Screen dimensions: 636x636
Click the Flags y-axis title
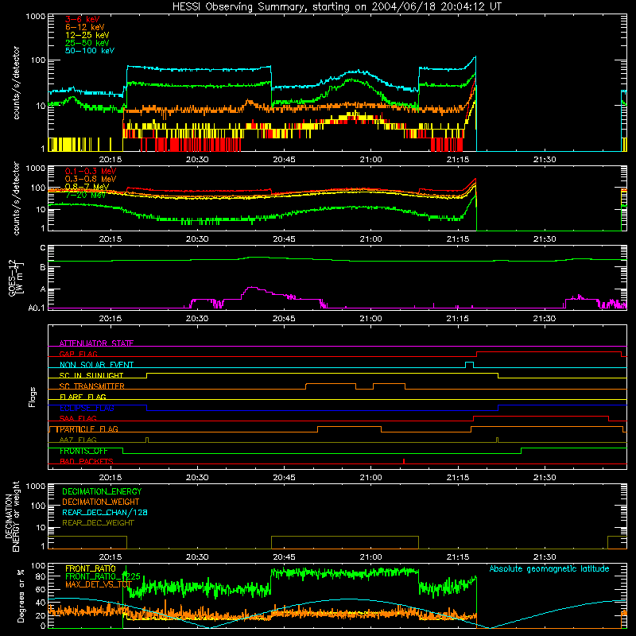click(x=33, y=397)
